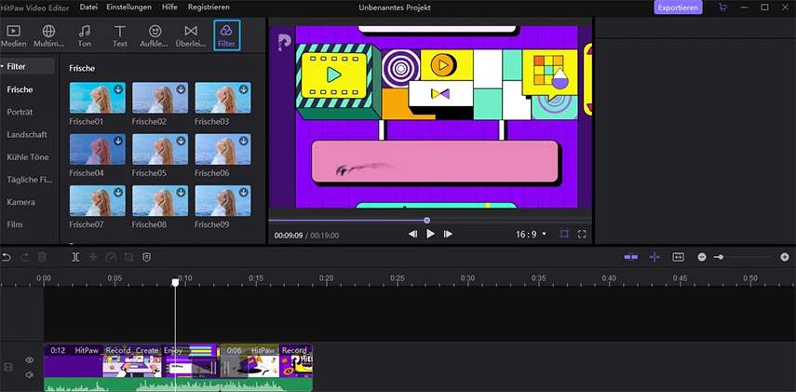Open the Text tab
This screenshot has width=796, height=392.
(120, 36)
